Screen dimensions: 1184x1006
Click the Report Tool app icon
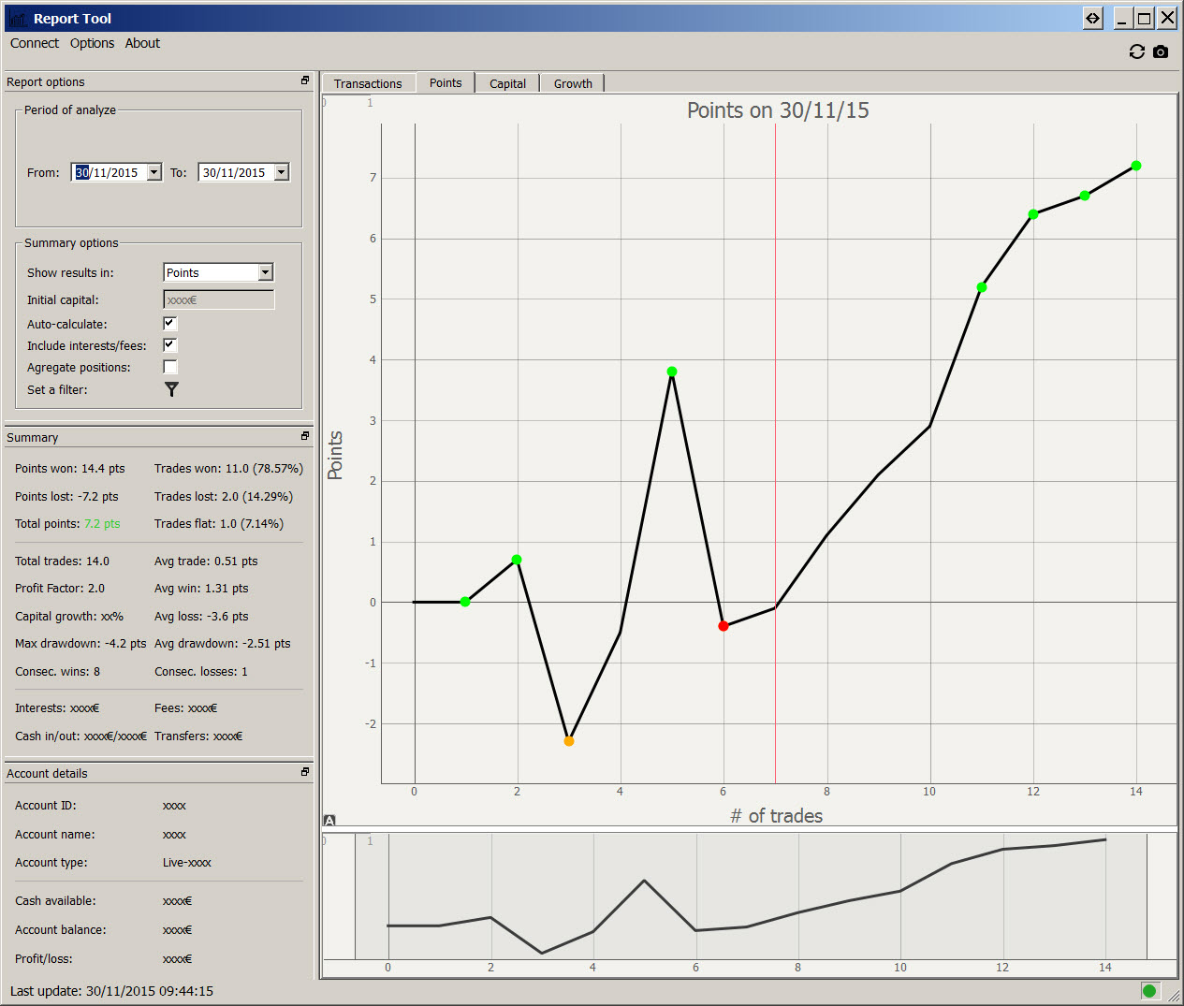click(x=18, y=19)
